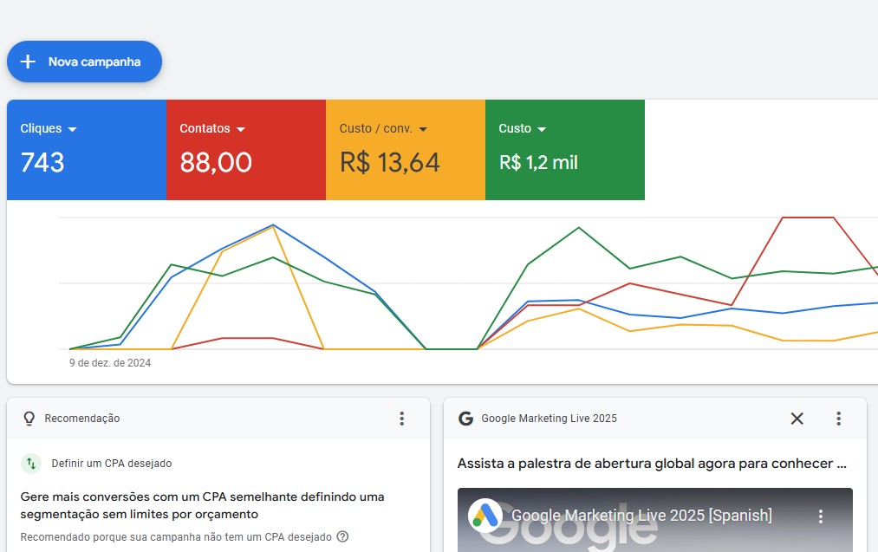The image size is (878, 552).
Task: Open Google Marketing Live card three-dot menu
Action: click(x=838, y=419)
